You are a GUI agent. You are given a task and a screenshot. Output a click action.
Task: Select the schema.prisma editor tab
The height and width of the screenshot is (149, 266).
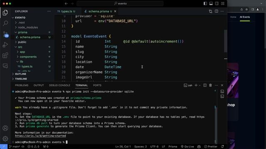click(x=99, y=11)
